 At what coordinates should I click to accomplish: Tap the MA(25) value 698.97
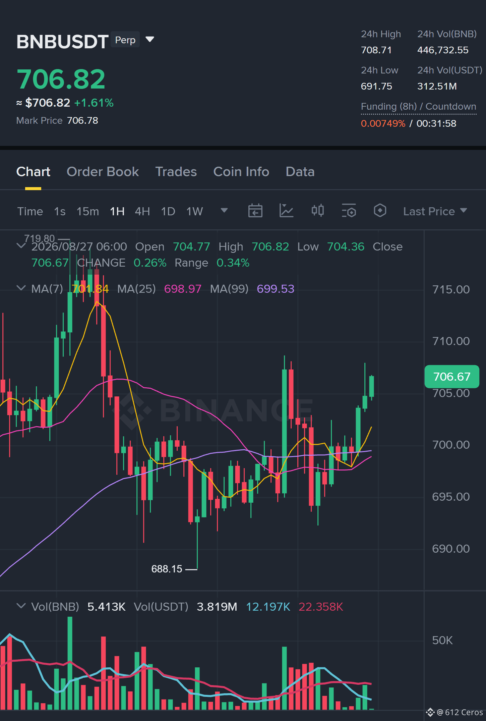(183, 289)
